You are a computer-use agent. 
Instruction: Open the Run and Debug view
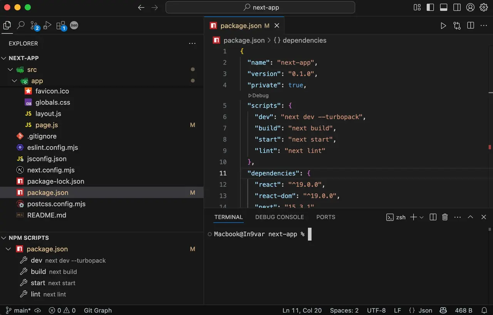(x=47, y=25)
